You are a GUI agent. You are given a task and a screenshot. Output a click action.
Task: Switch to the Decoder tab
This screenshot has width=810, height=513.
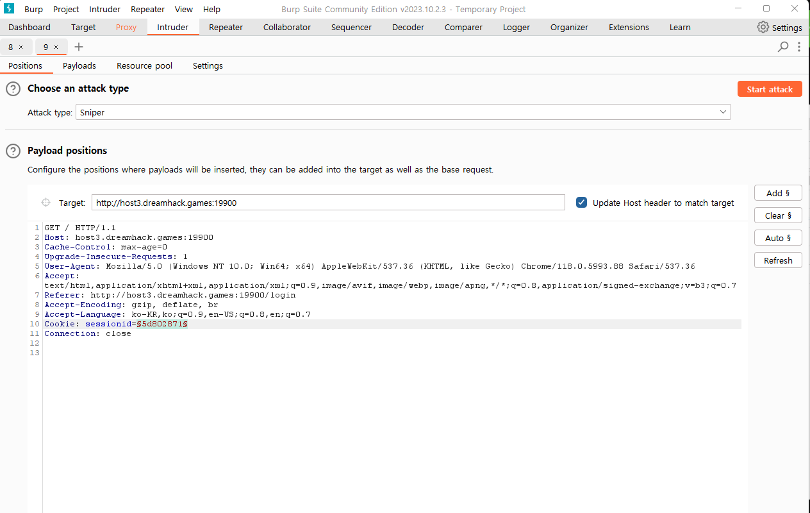pos(408,27)
